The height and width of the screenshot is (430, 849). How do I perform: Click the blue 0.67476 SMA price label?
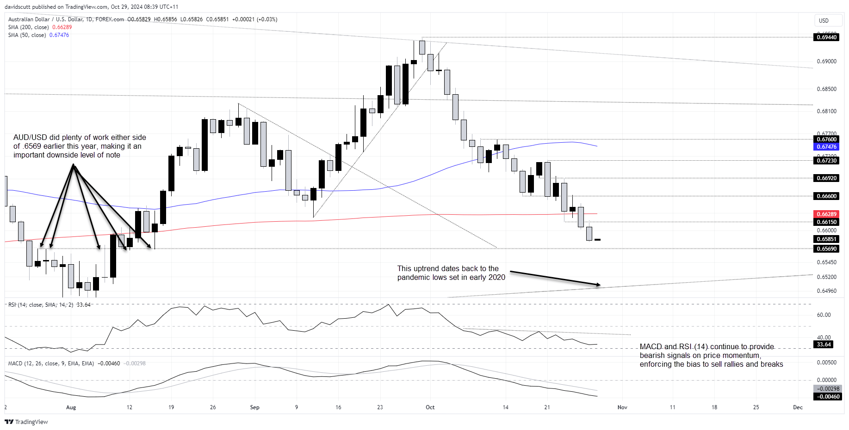(826, 147)
